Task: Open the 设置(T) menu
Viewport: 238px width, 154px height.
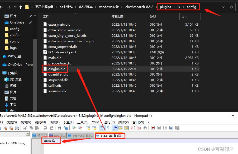Action: tap(68, 122)
